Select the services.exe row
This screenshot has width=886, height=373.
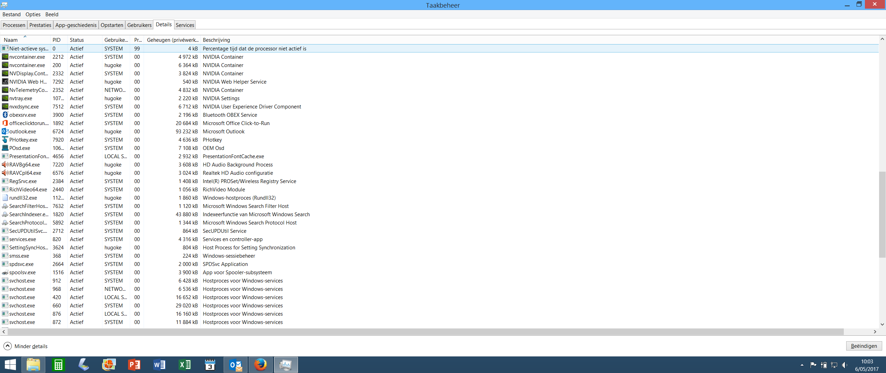[440, 239]
